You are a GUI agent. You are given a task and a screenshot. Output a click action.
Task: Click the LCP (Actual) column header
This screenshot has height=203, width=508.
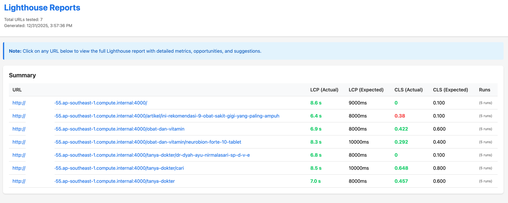click(324, 90)
